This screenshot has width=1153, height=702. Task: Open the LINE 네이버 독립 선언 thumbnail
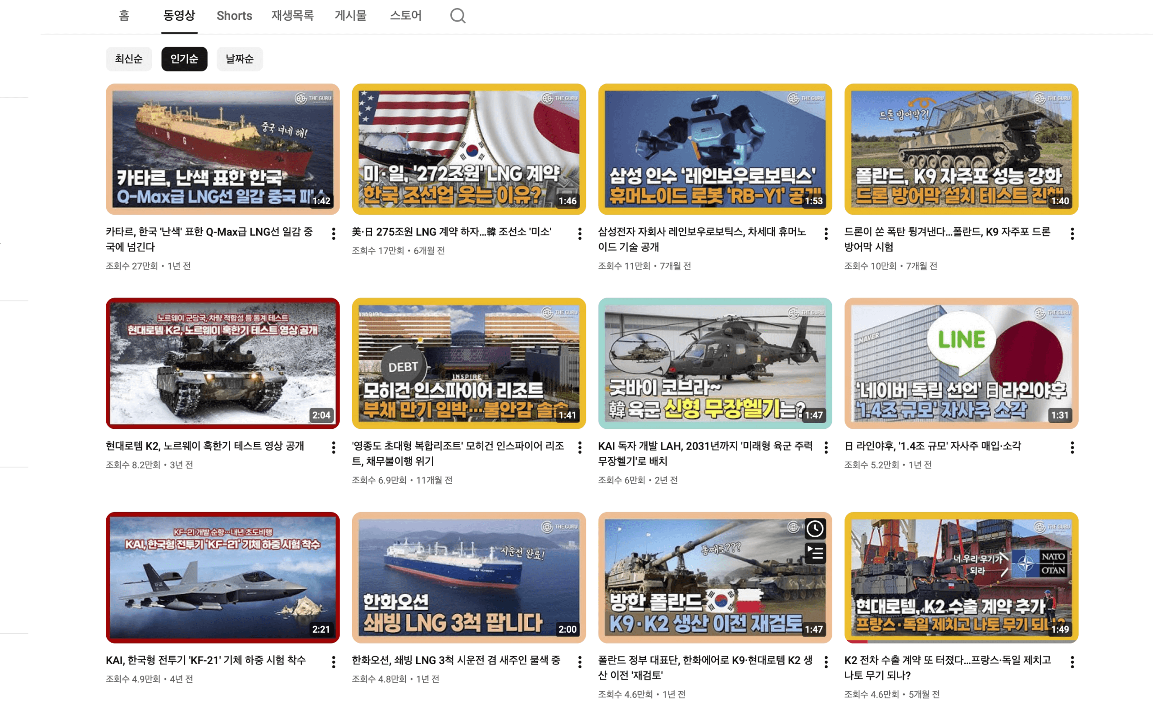(961, 363)
